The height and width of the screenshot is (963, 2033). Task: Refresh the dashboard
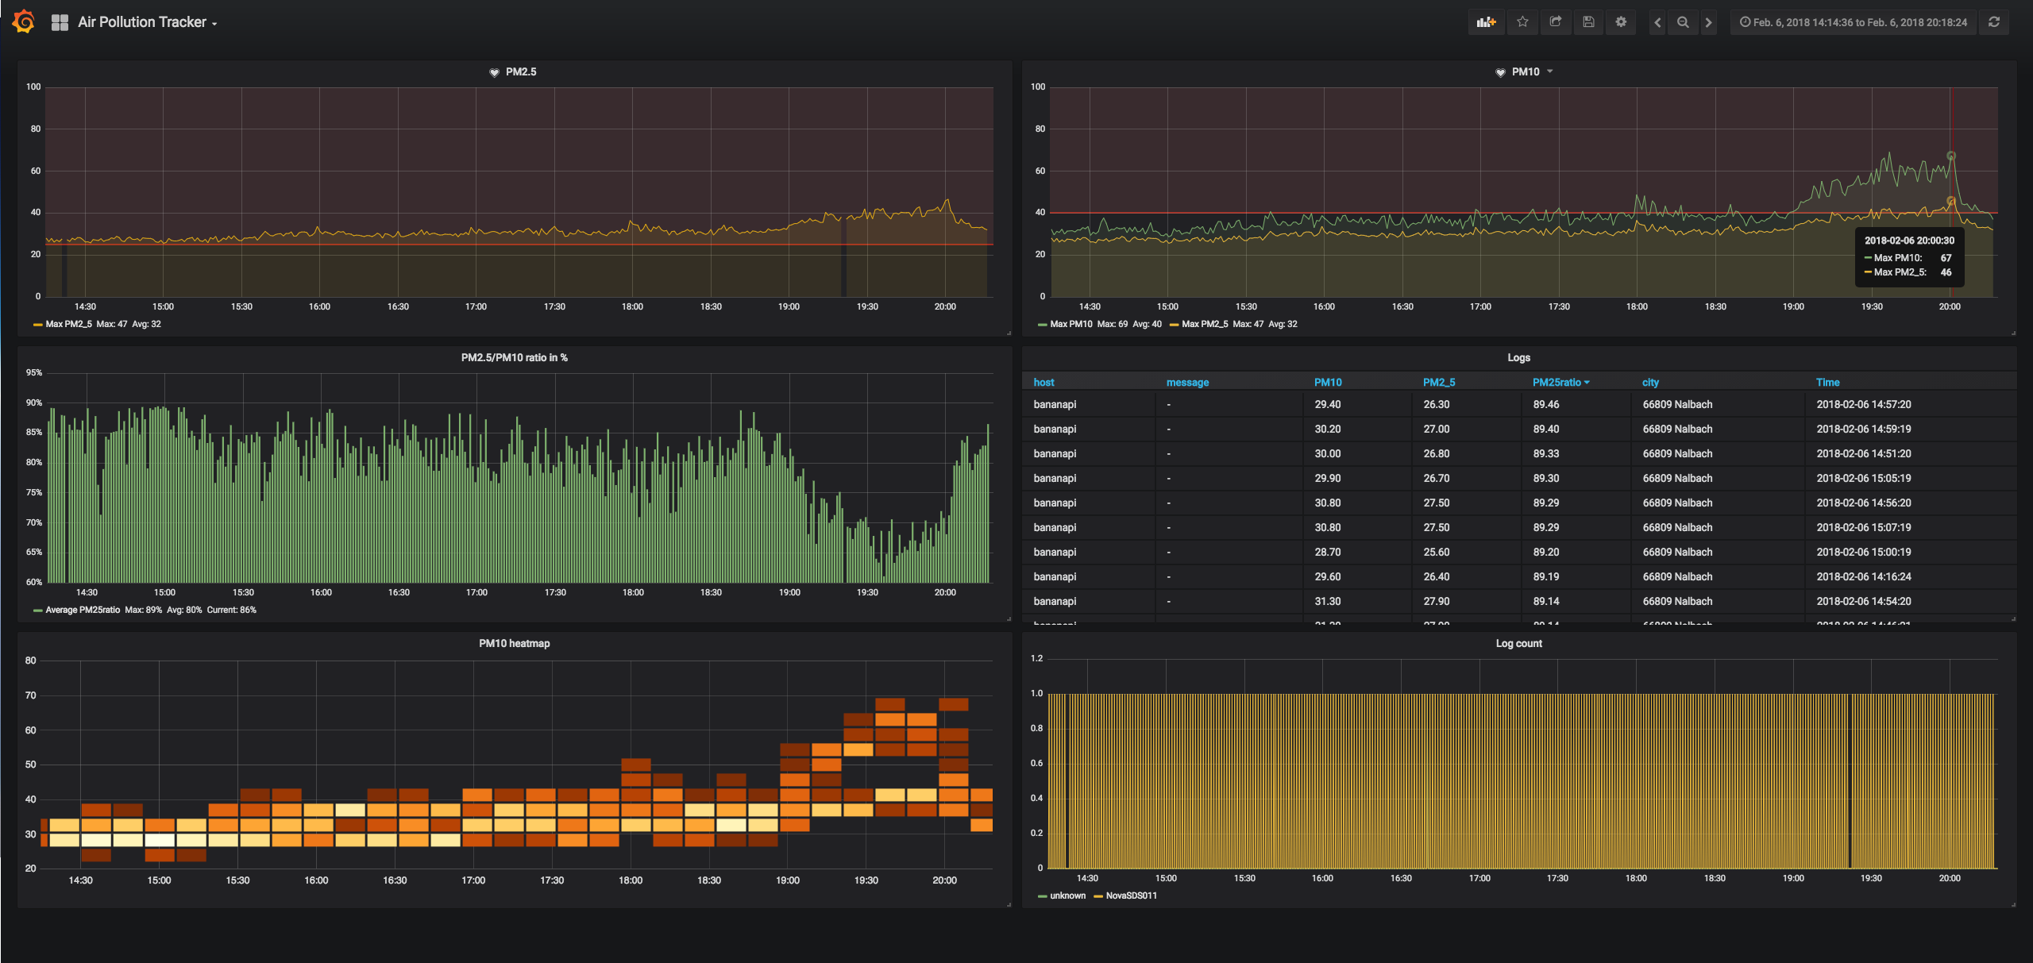(1993, 22)
